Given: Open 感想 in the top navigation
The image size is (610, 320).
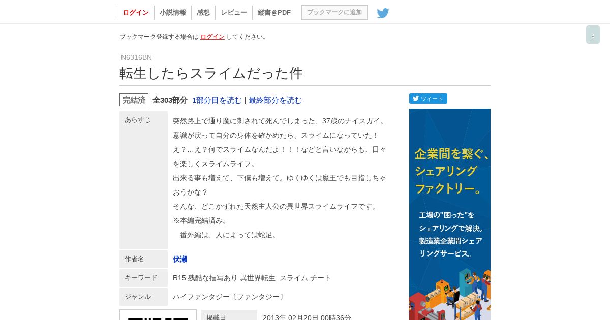Looking at the screenshot, I should [203, 13].
